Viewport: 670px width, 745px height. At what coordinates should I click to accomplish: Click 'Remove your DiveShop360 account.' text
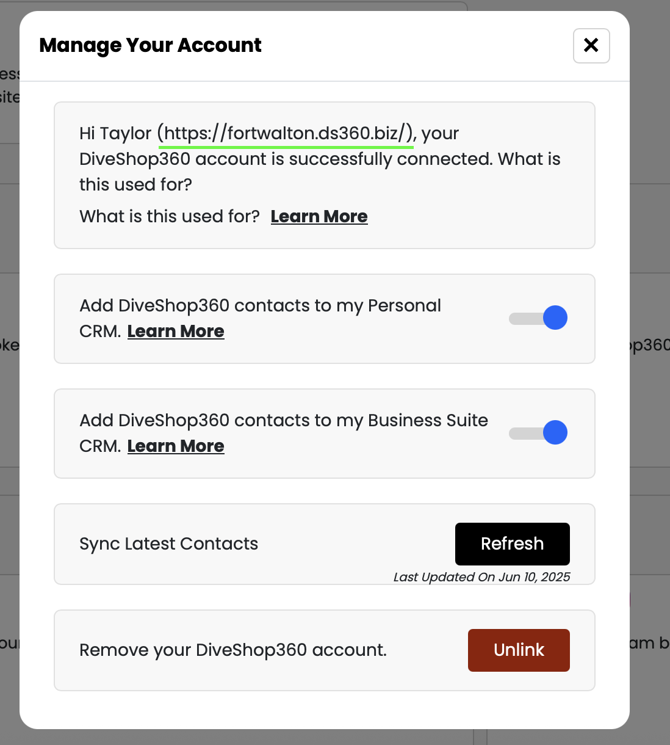pos(233,650)
